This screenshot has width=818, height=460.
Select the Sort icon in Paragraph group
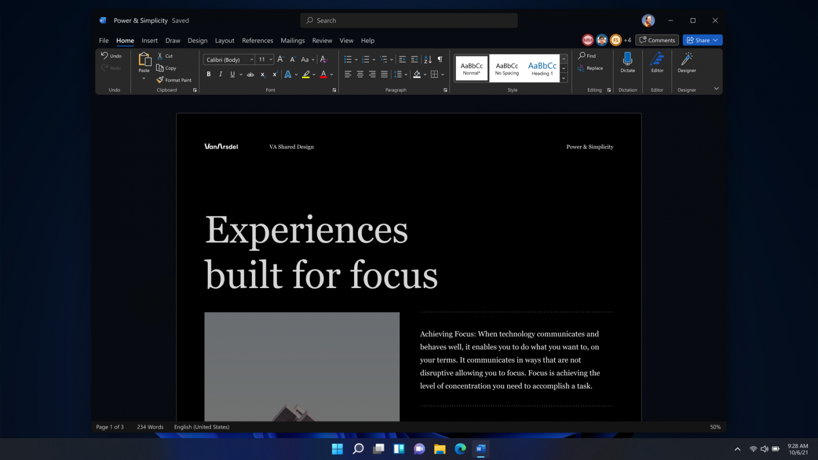tap(427, 59)
